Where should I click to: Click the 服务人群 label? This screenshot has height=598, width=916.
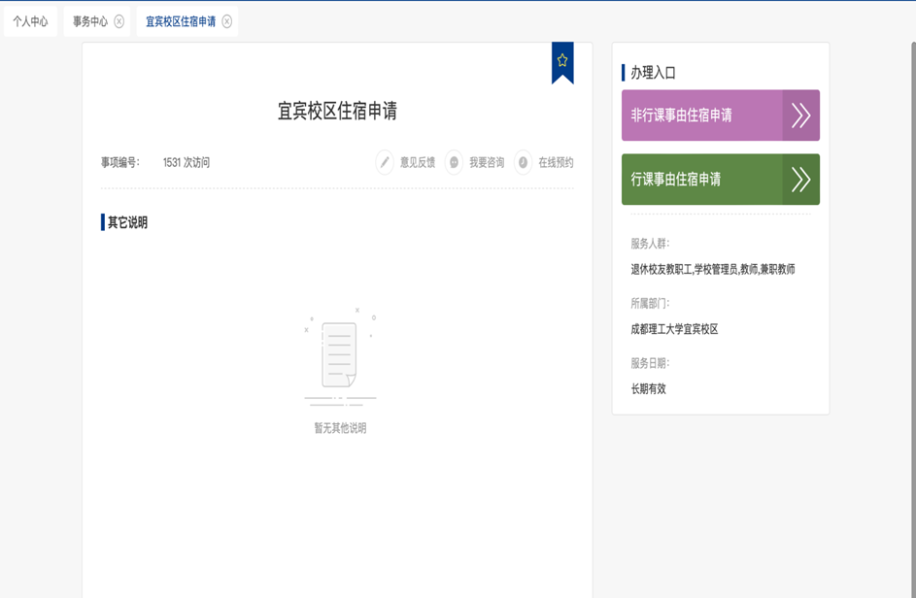tap(650, 244)
